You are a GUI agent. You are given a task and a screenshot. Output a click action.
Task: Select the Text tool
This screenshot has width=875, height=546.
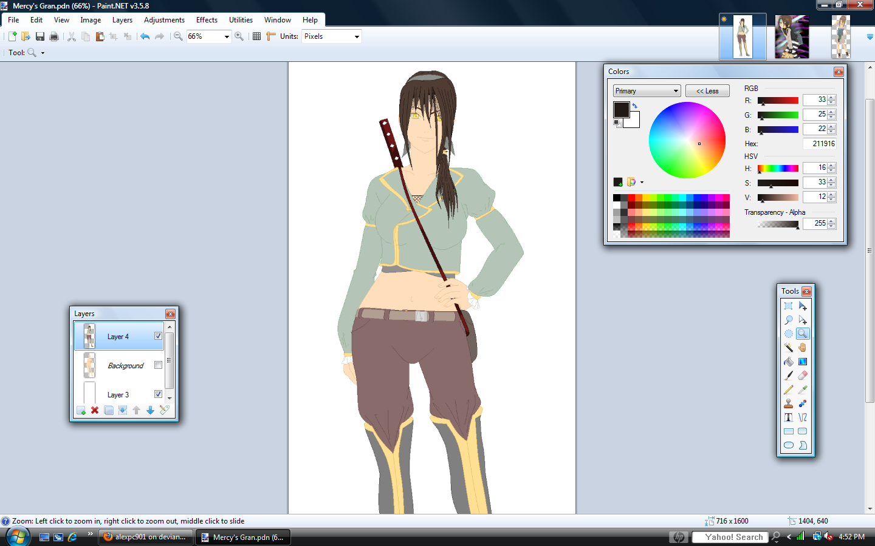[x=788, y=417]
